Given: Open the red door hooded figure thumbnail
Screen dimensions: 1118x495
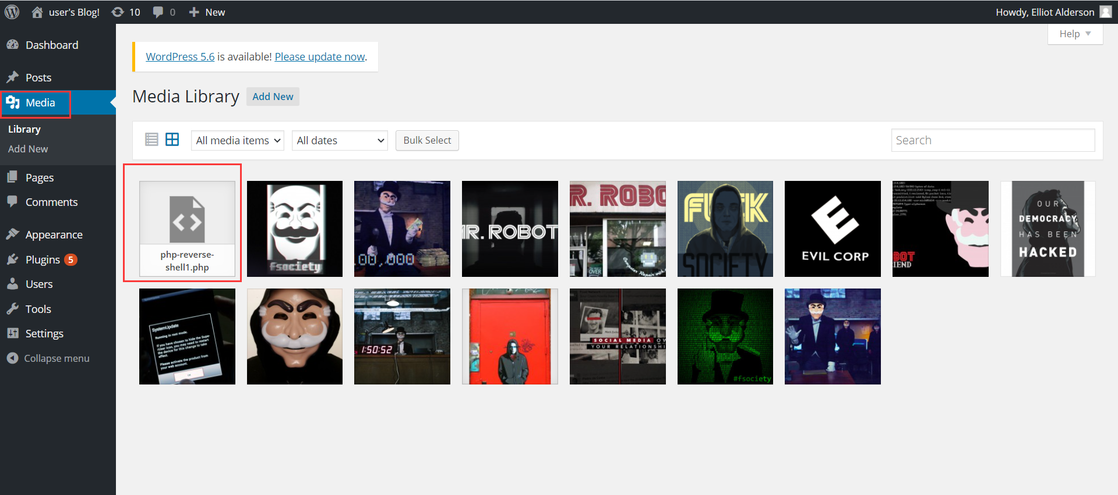Looking at the screenshot, I should pyautogui.click(x=510, y=336).
